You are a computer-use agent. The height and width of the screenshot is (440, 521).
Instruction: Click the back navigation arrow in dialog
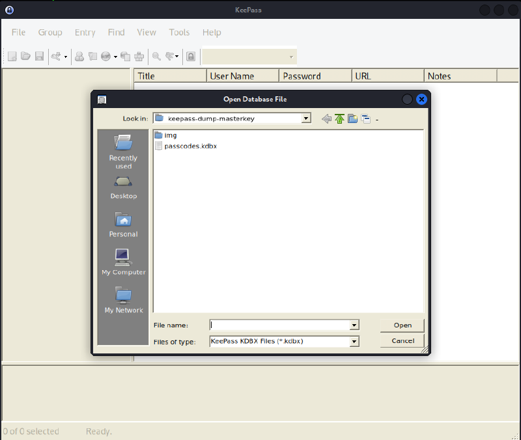pos(326,118)
